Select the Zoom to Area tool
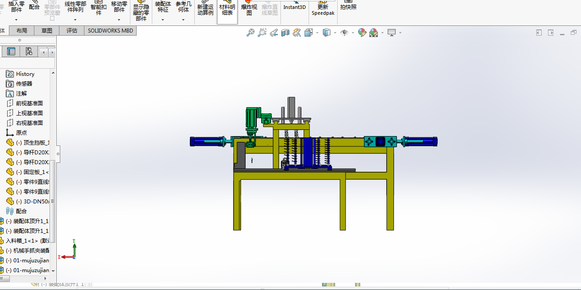Screen dimensions: 581x290 (x=262, y=33)
